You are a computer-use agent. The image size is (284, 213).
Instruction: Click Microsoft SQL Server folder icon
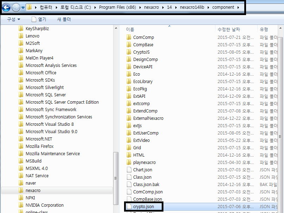[21, 95]
